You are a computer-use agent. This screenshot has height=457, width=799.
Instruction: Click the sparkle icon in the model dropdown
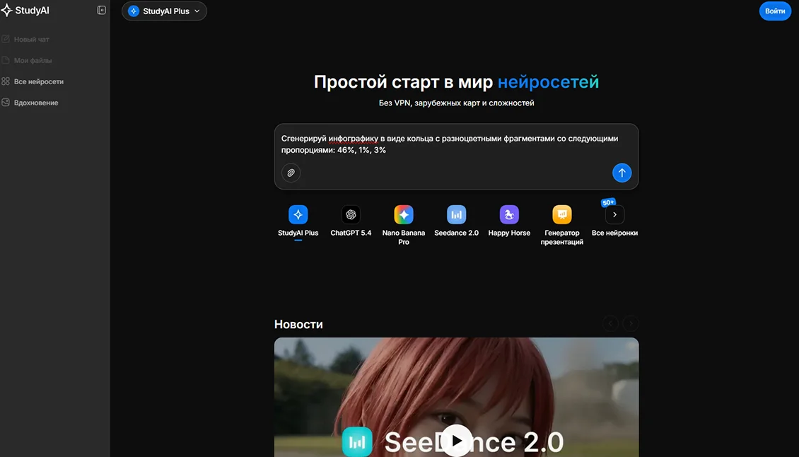tap(134, 11)
